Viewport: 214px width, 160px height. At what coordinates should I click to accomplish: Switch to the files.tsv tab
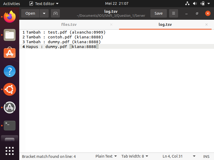[x=69, y=24]
